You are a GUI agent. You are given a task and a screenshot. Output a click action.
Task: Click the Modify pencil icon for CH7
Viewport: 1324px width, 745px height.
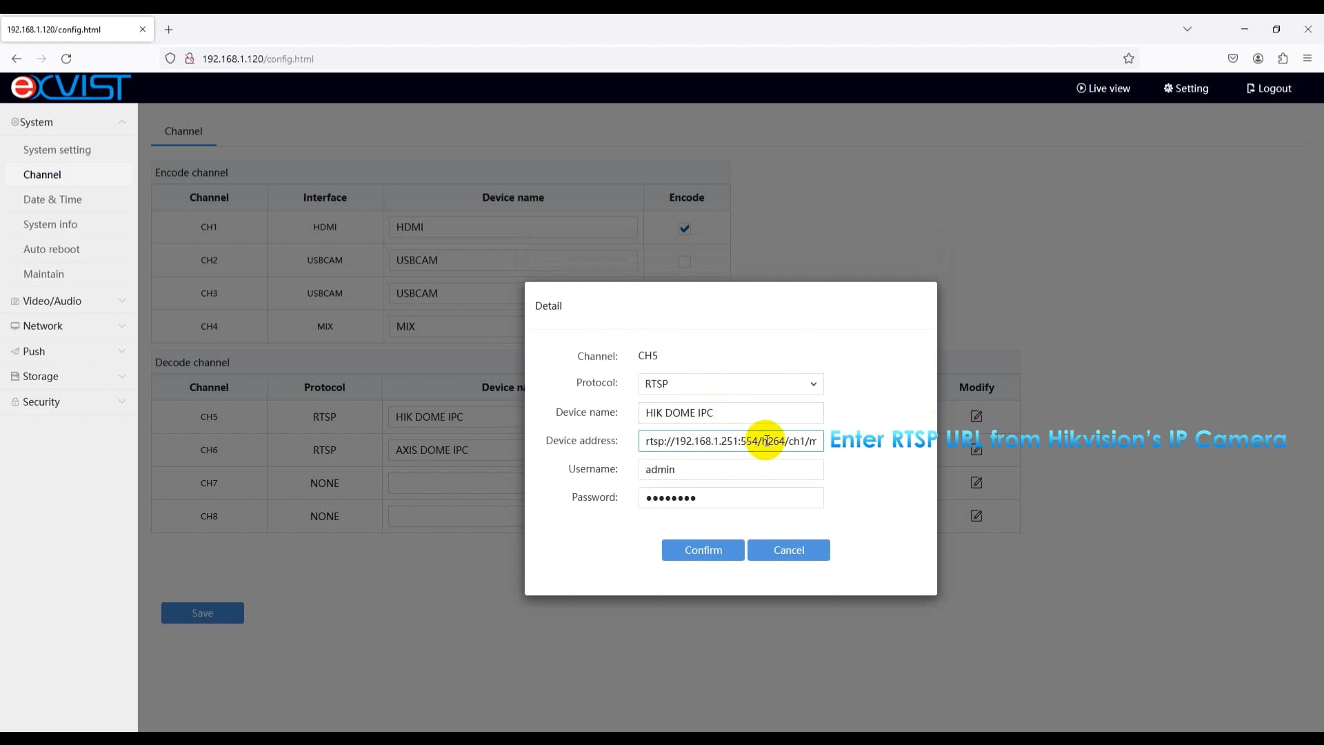point(976,483)
